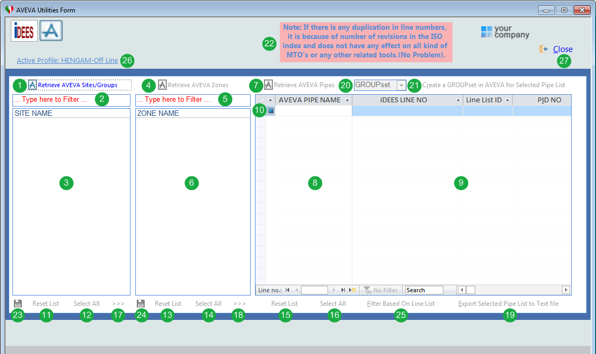Screen dimensions: 596x354
Task: Open the Active Profile: HENGAM-Off Line link
Action: [x=67, y=60]
